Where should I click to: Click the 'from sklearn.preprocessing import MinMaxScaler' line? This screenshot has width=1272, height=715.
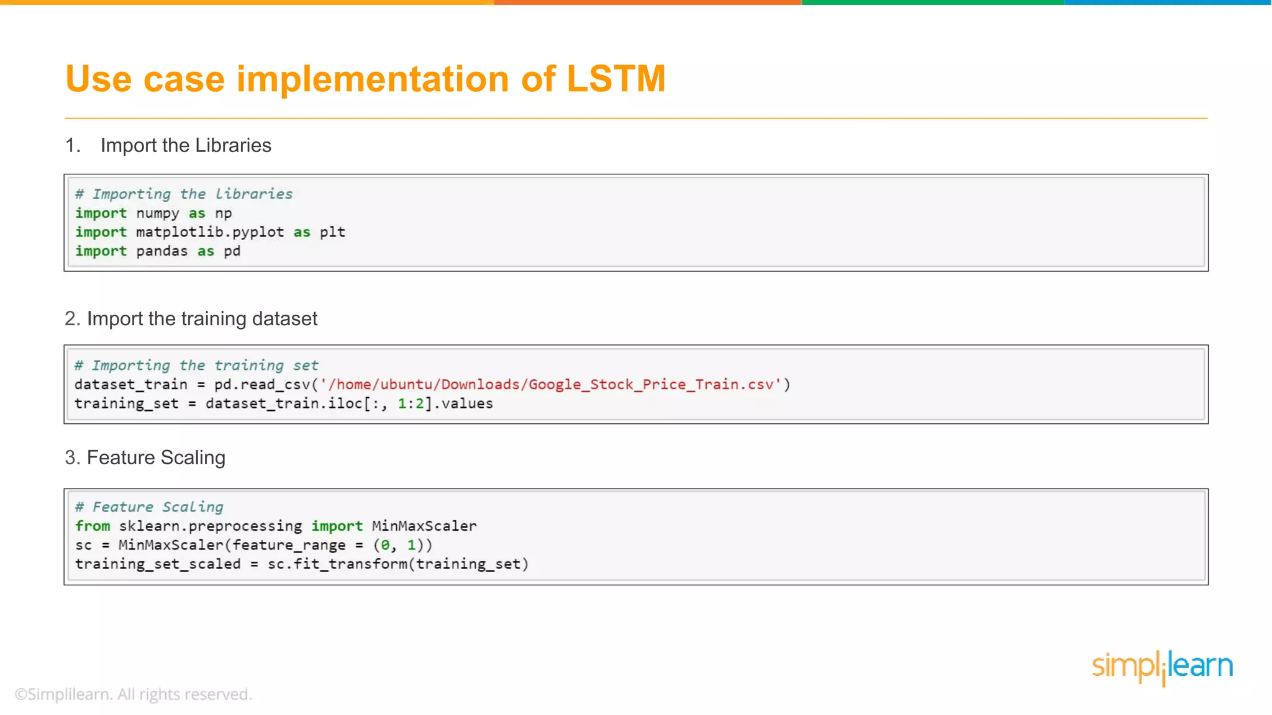pyautogui.click(x=276, y=526)
